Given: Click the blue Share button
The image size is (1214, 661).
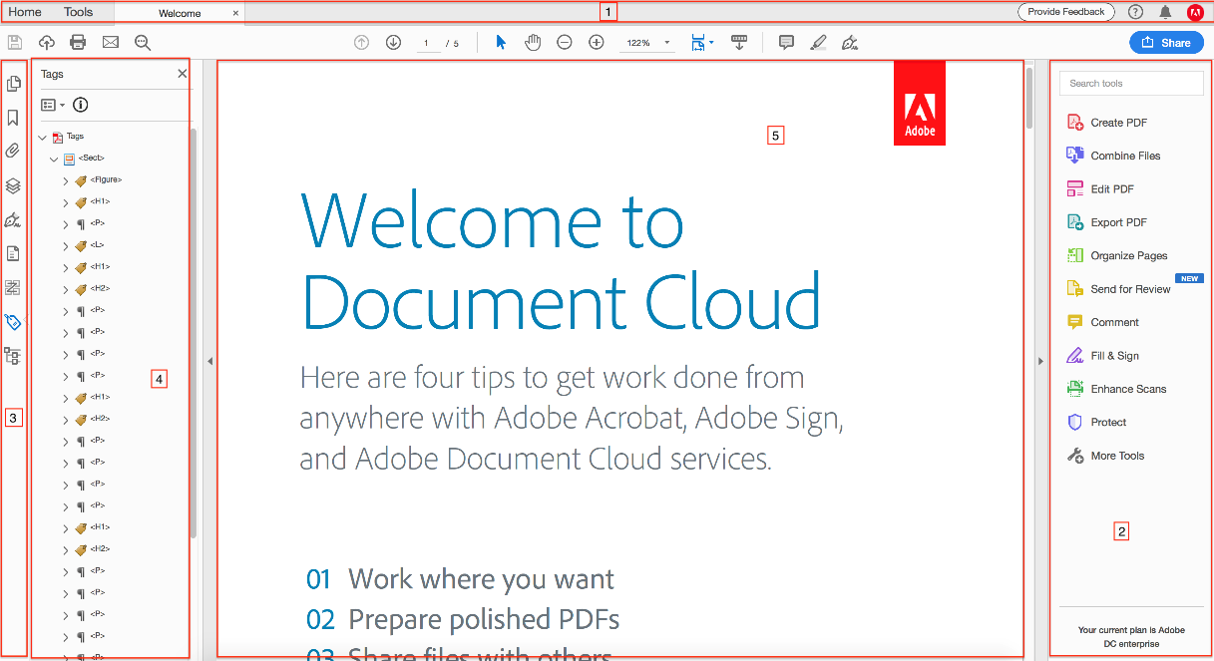Looking at the screenshot, I should (x=1166, y=43).
